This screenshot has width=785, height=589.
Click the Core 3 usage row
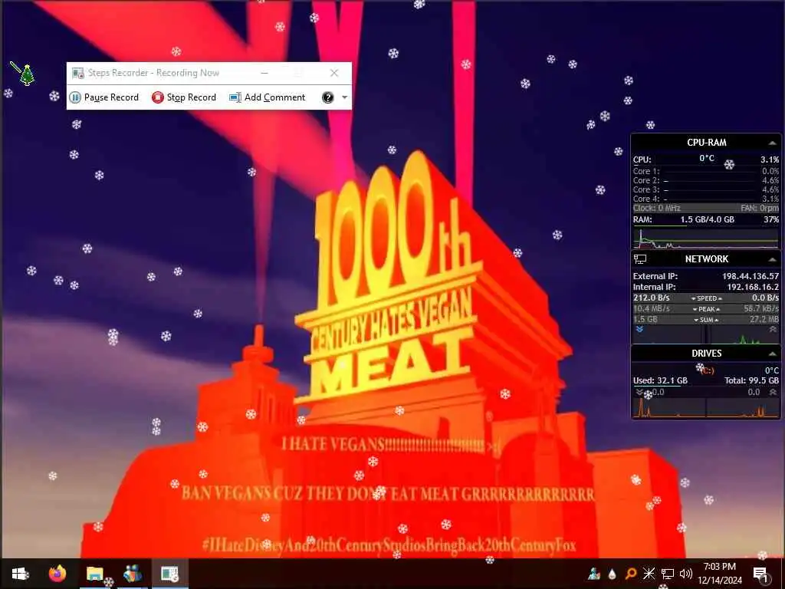(706, 190)
